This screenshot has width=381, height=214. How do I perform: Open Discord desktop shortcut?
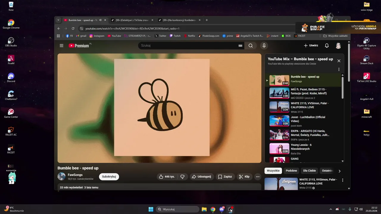click(x=11, y=78)
